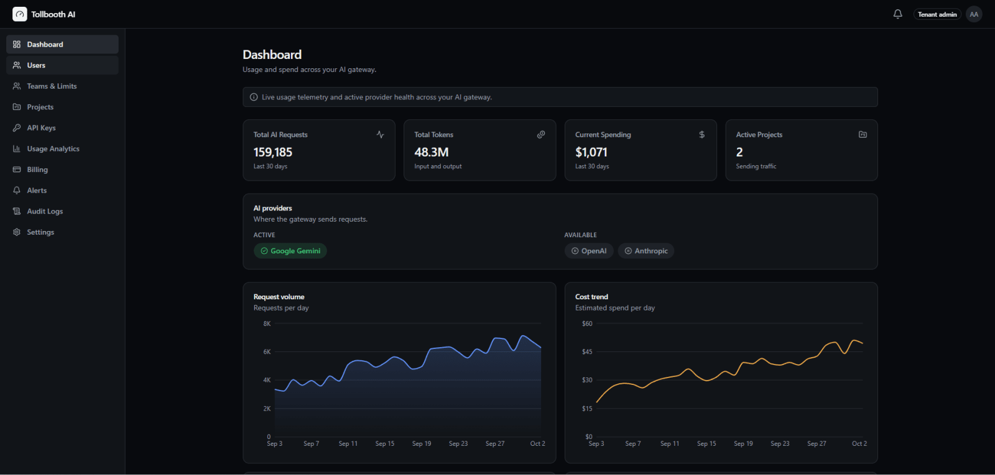The image size is (995, 475).
Task: Click the dollar icon on Current Spending
Action: [x=702, y=135]
